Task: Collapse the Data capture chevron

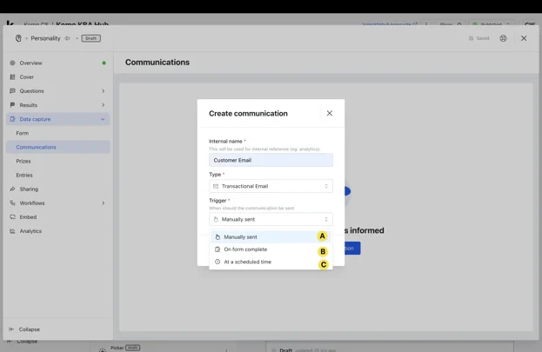Action: point(103,119)
